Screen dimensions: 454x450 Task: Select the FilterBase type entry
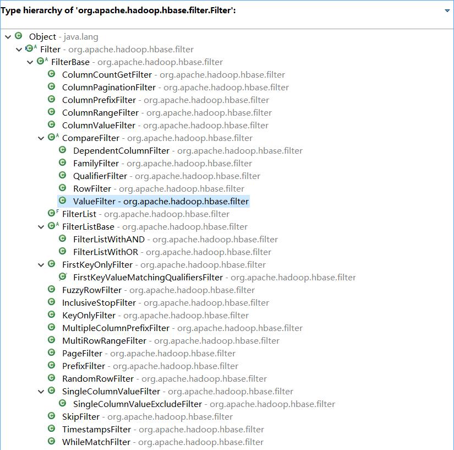point(137,62)
